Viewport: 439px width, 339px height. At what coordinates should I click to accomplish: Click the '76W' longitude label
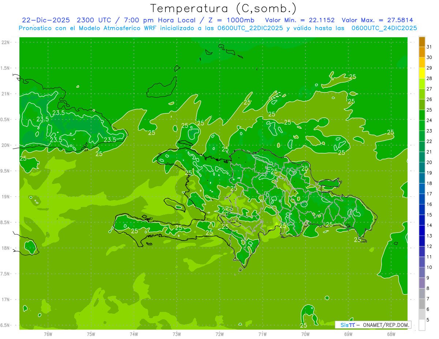click(x=48, y=334)
